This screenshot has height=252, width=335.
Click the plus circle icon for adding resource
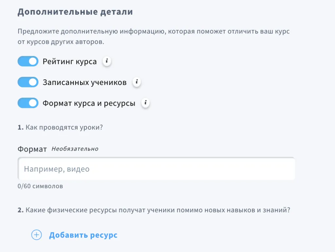[x=37, y=235]
